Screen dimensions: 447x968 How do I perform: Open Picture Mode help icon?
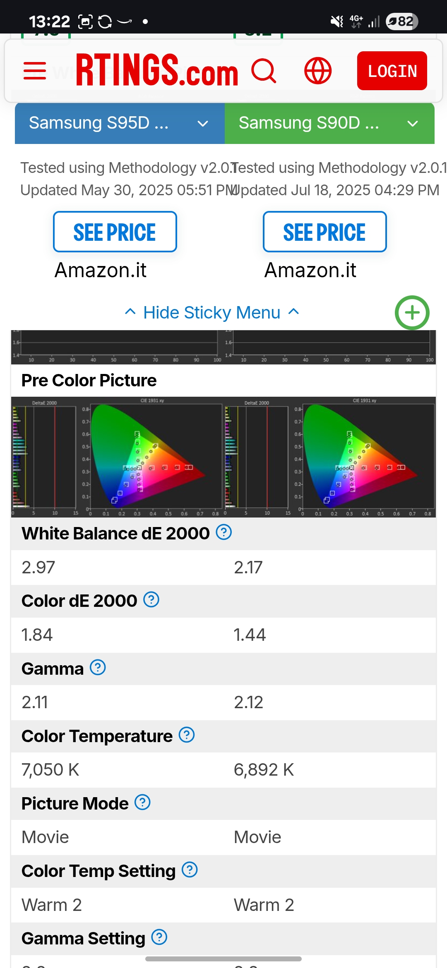click(x=143, y=802)
